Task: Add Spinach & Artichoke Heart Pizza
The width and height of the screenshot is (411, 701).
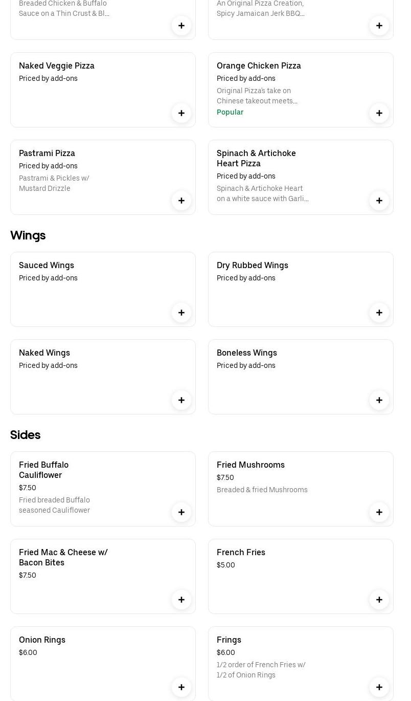Action: click(379, 201)
